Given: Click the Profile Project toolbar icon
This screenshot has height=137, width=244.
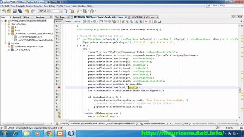Looking at the screenshot, I should [x=92, y=11].
